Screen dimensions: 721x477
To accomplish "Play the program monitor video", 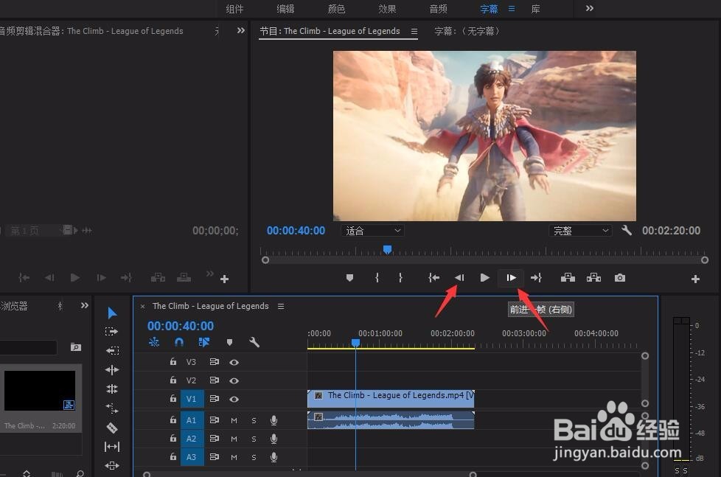I will (x=484, y=278).
